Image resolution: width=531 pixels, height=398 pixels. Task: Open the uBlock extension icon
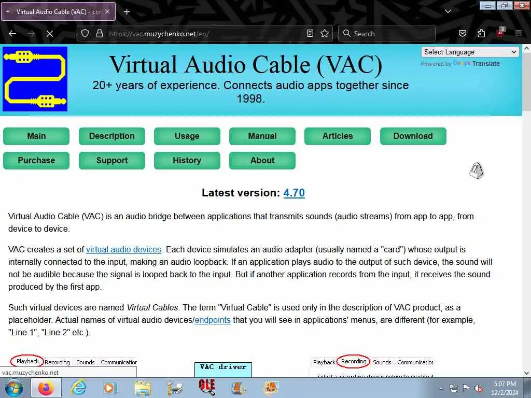pyautogui.click(x=500, y=33)
